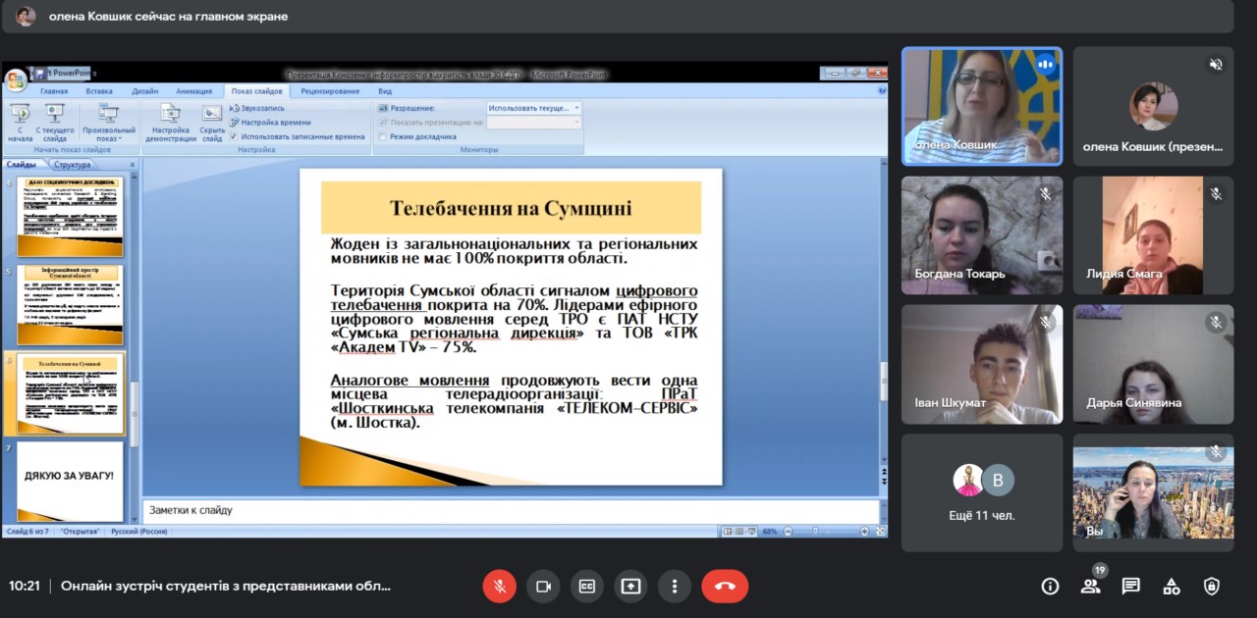Screen dimensions: 1257x618
Task: Switch to the "Рецензирование" ribbon tab
Action: coord(330,91)
